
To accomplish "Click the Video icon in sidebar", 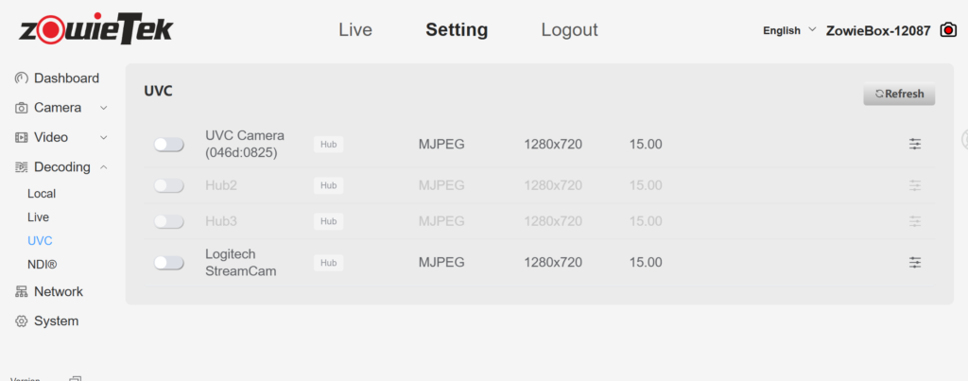I will [22, 137].
